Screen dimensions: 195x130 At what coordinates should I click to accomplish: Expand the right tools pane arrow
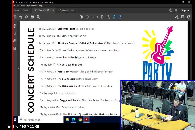tap(191, 69)
